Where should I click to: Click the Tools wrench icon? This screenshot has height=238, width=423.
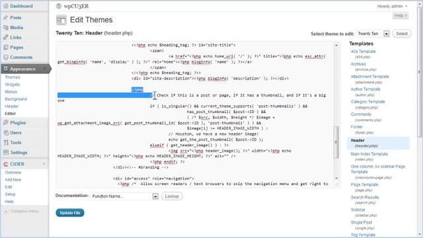6,143
